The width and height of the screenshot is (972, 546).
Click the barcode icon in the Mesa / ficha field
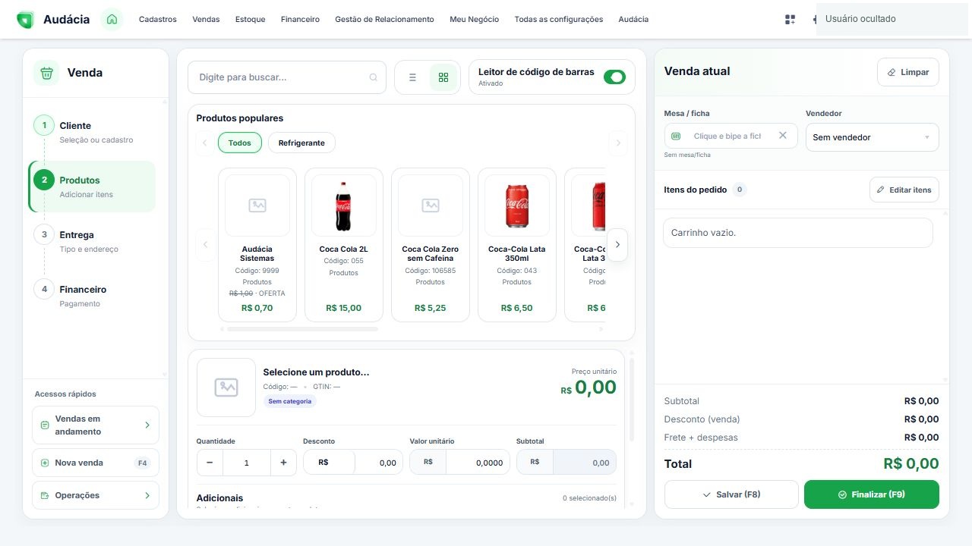tap(676, 136)
